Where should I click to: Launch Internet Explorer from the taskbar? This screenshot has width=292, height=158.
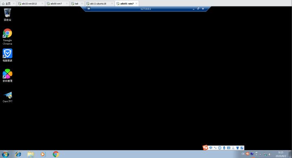(18, 154)
